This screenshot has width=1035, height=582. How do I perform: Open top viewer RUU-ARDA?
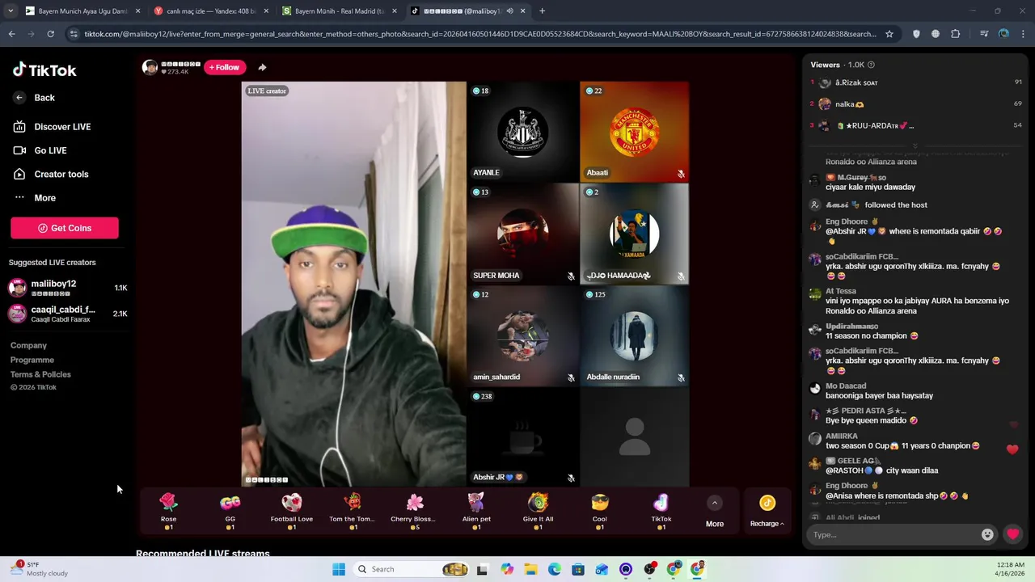(917, 126)
